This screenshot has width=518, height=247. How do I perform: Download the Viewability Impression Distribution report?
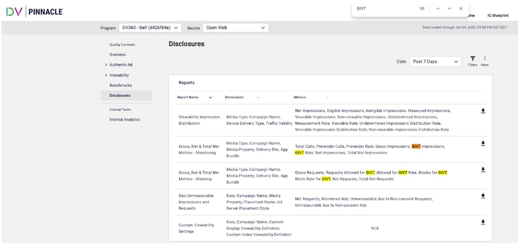point(483,111)
